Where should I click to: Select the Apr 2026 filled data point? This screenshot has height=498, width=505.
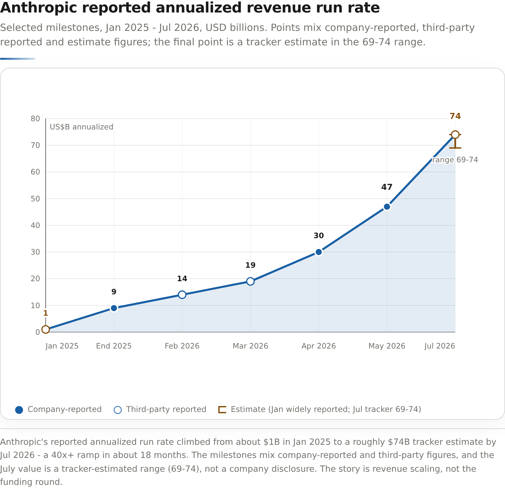pyautogui.click(x=319, y=252)
